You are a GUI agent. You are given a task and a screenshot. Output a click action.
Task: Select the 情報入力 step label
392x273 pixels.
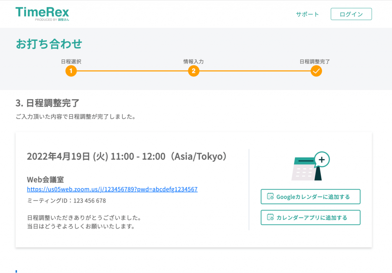click(x=193, y=61)
